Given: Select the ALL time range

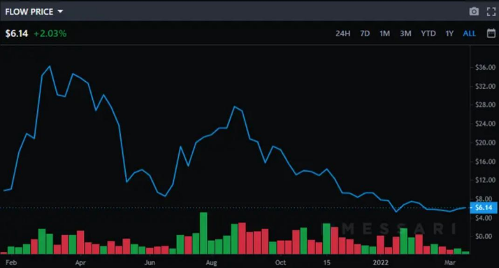Looking at the screenshot, I should tap(470, 33).
